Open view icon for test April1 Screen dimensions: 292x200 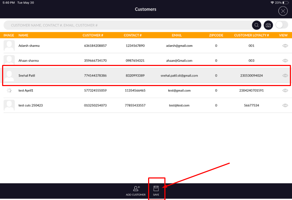click(285, 91)
